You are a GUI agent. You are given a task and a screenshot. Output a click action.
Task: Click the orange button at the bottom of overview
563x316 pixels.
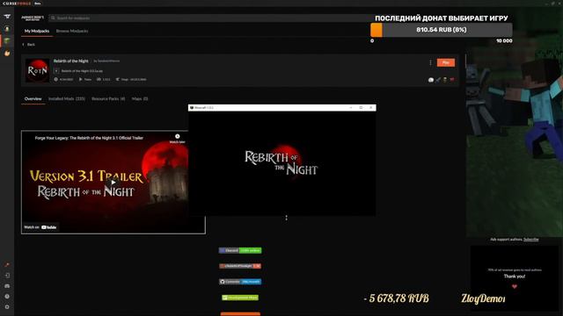pyautogui.click(x=240, y=314)
